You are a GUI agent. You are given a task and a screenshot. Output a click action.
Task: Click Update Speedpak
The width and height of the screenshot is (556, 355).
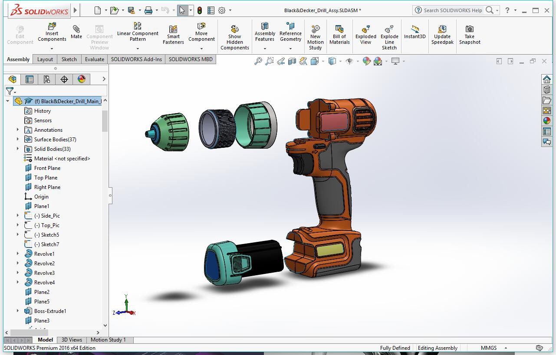click(442, 34)
